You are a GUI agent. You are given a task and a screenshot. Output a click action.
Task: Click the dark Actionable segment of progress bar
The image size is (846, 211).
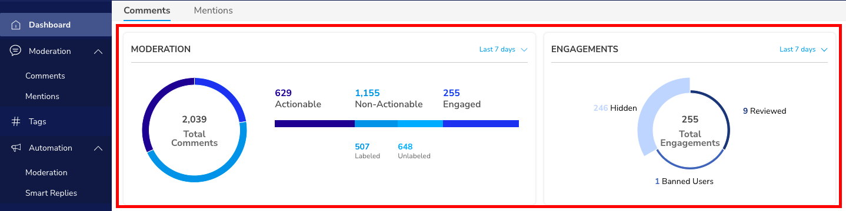tap(315, 124)
